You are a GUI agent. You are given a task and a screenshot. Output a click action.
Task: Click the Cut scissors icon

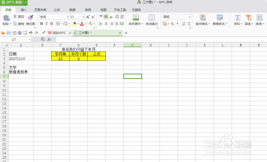click(x=15, y=16)
